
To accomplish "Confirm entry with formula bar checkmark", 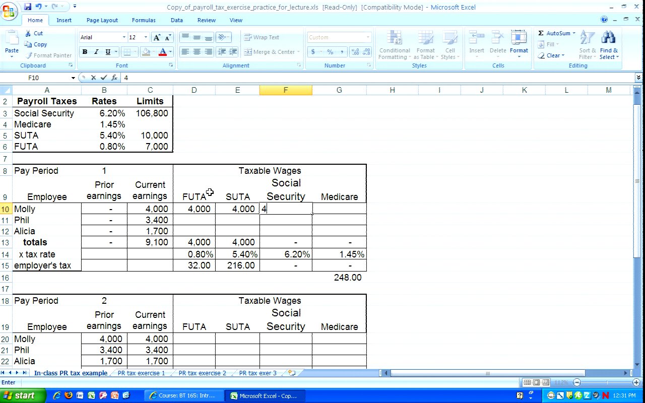I will (x=104, y=78).
